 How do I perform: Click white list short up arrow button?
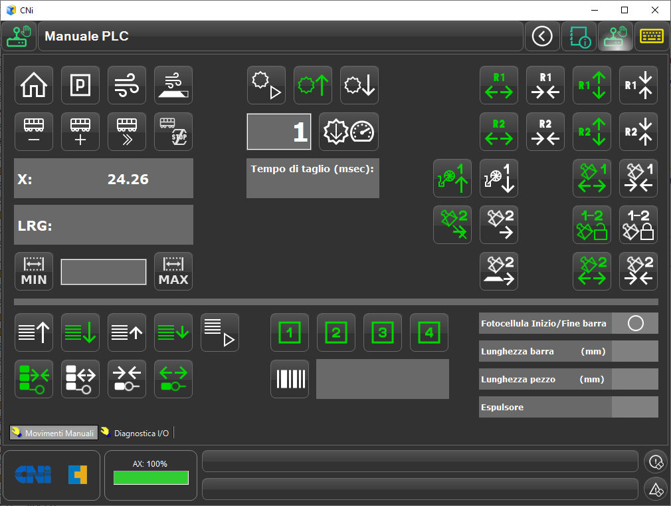(127, 332)
